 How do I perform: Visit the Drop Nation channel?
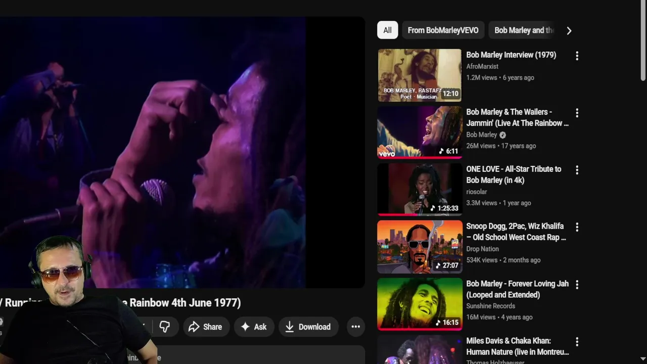point(482,249)
